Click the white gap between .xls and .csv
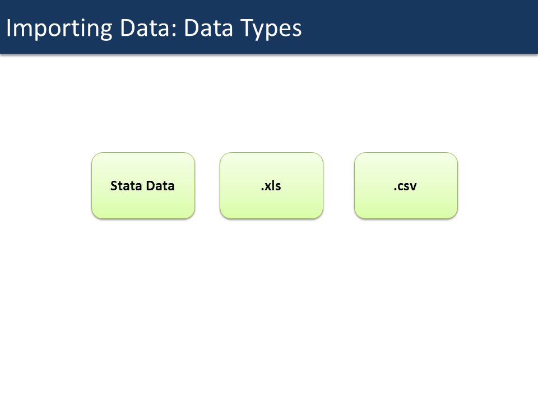The width and height of the screenshot is (538, 403). coord(338,185)
